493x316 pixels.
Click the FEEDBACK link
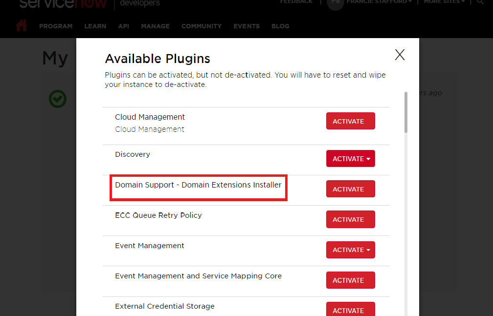pos(296,2)
